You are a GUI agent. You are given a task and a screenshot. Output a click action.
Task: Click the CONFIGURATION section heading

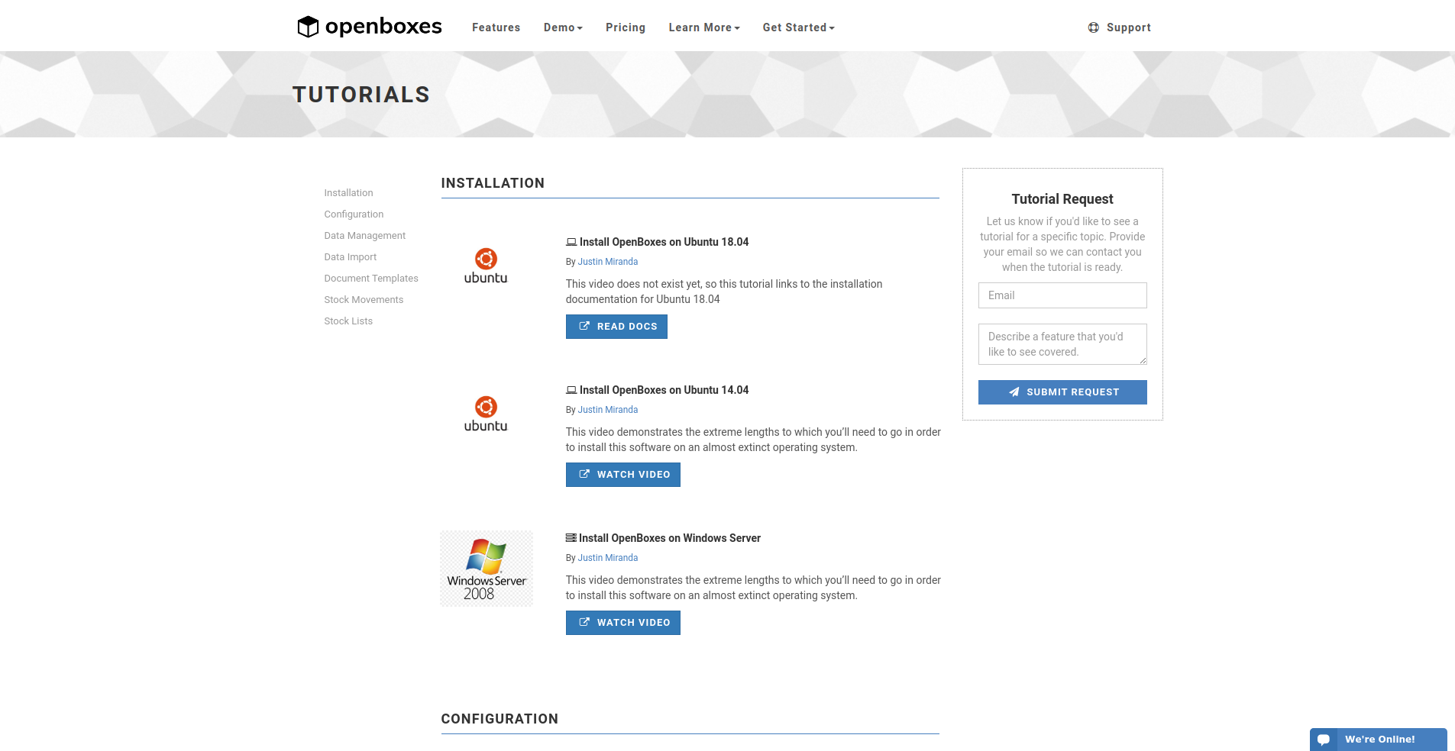click(500, 719)
